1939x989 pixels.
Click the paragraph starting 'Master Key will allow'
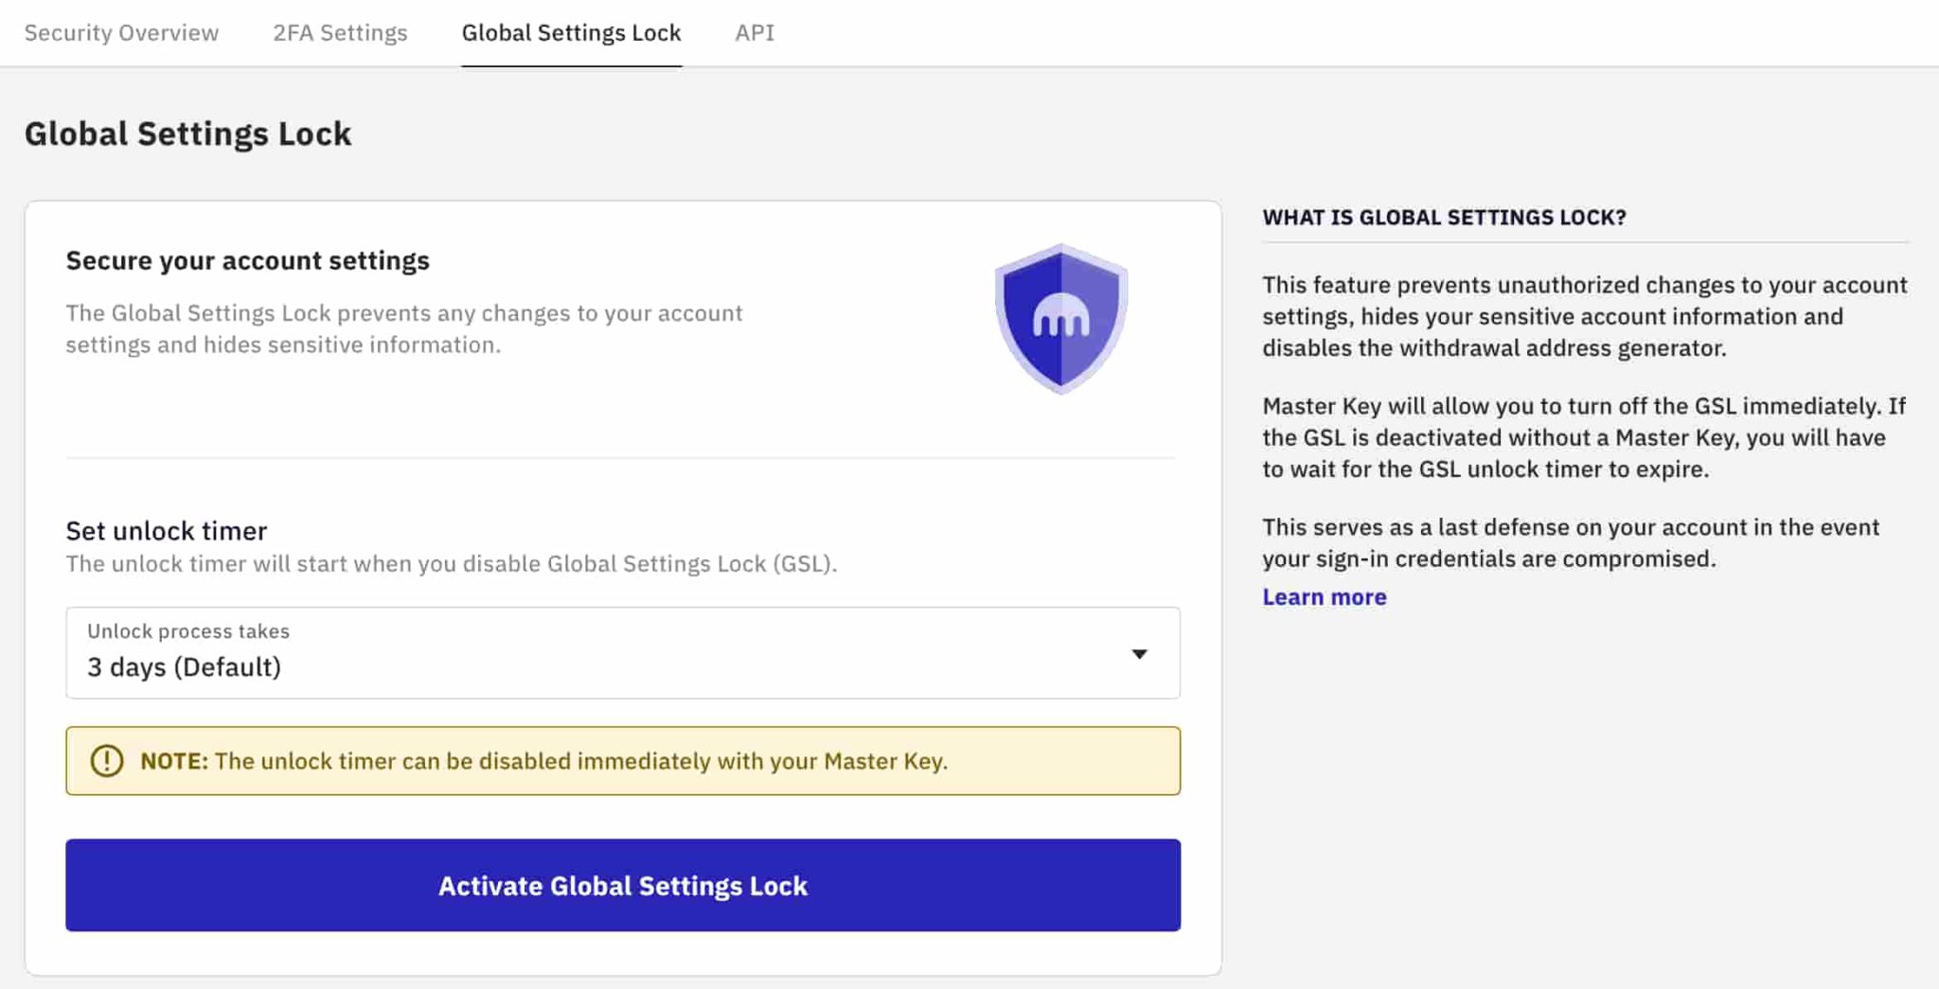(x=1584, y=437)
